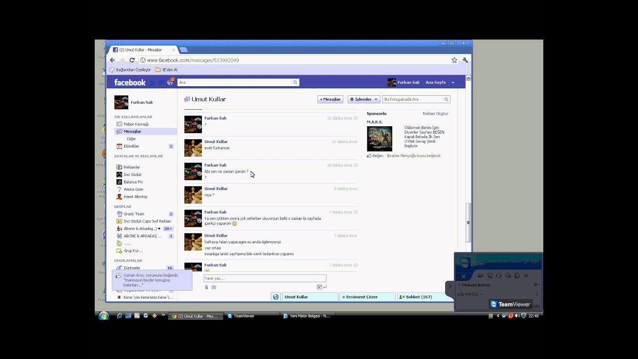Image resolution: width=638 pixels, height=359 pixels.
Task: Open Reklamlar in the sidebar
Action: tap(132, 168)
